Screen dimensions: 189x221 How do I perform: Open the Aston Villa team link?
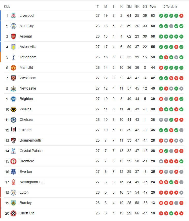click(x=28, y=47)
